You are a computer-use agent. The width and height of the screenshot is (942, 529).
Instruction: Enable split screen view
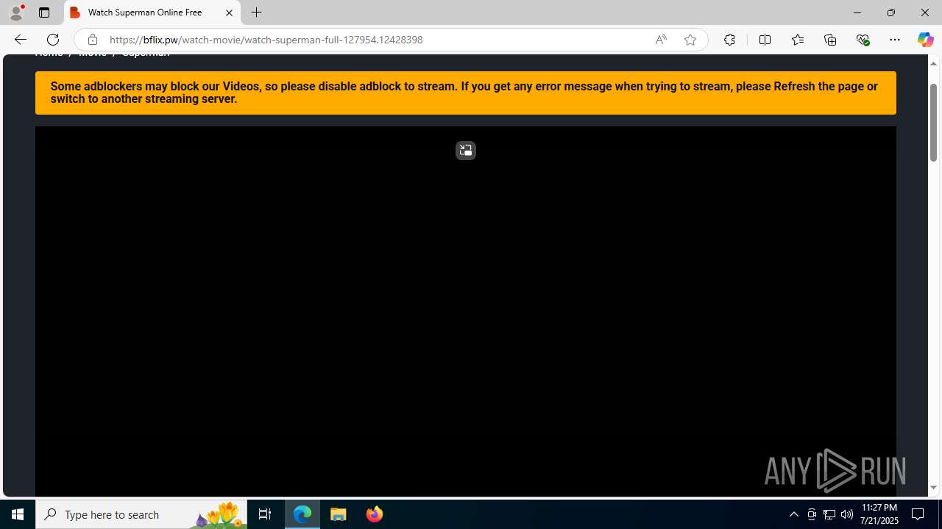pos(765,40)
